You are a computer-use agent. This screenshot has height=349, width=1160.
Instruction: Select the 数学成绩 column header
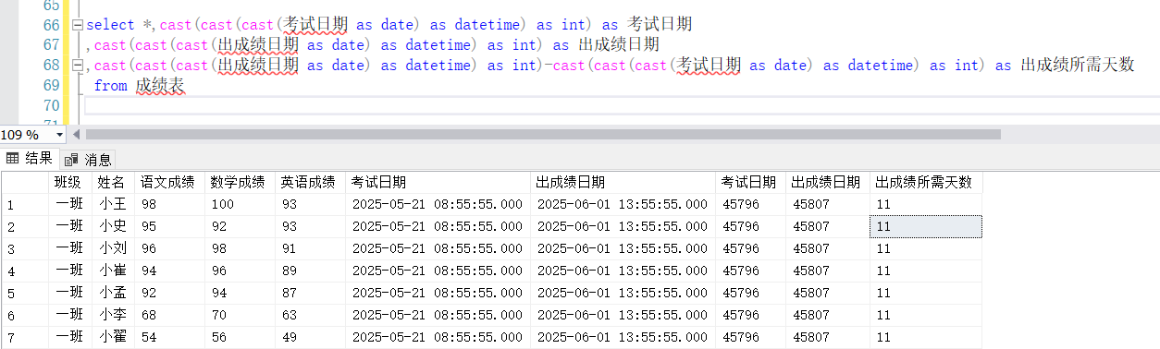pyautogui.click(x=240, y=182)
